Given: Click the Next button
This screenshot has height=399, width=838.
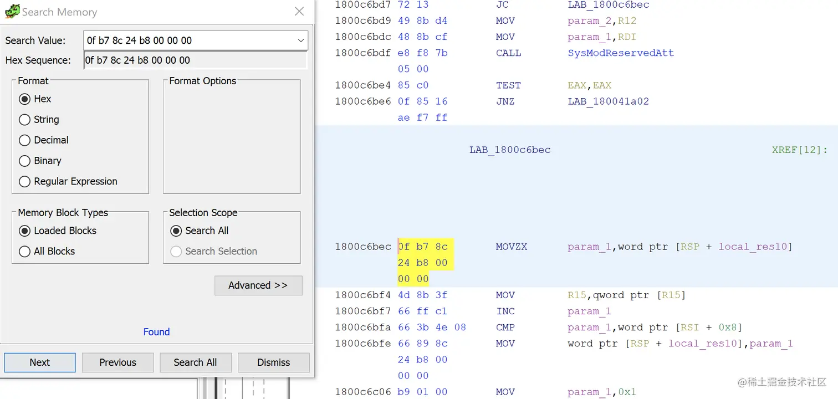Looking at the screenshot, I should click(40, 362).
